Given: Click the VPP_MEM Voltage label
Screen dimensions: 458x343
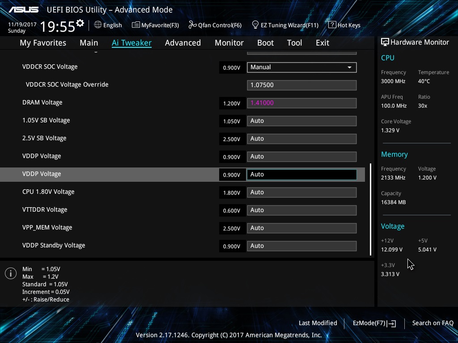Looking at the screenshot, I should click(47, 227).
